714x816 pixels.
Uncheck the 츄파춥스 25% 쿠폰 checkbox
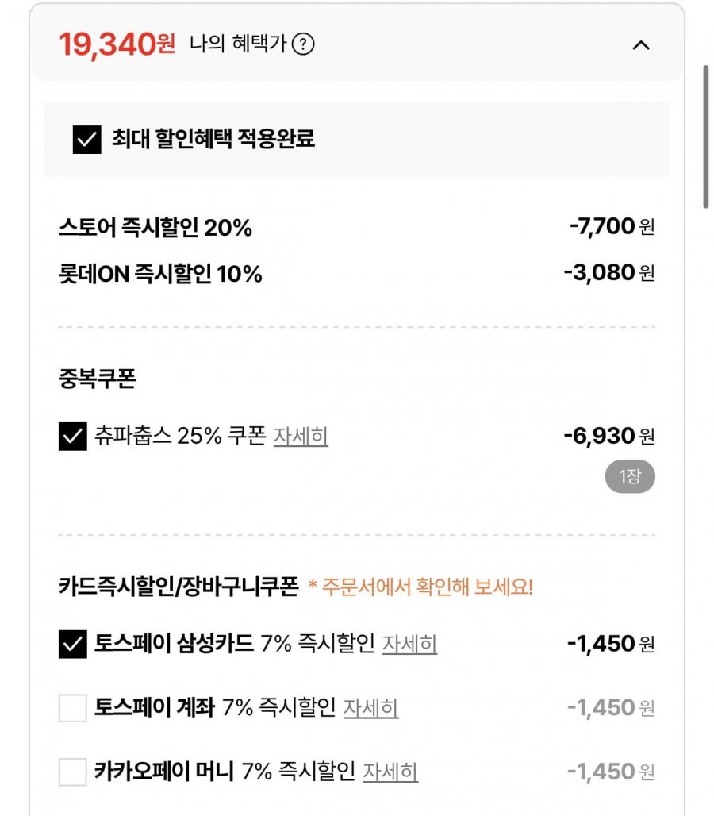click(72, 437)
